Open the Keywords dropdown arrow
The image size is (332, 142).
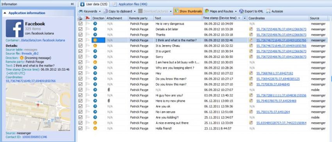[x=100, y=11]
